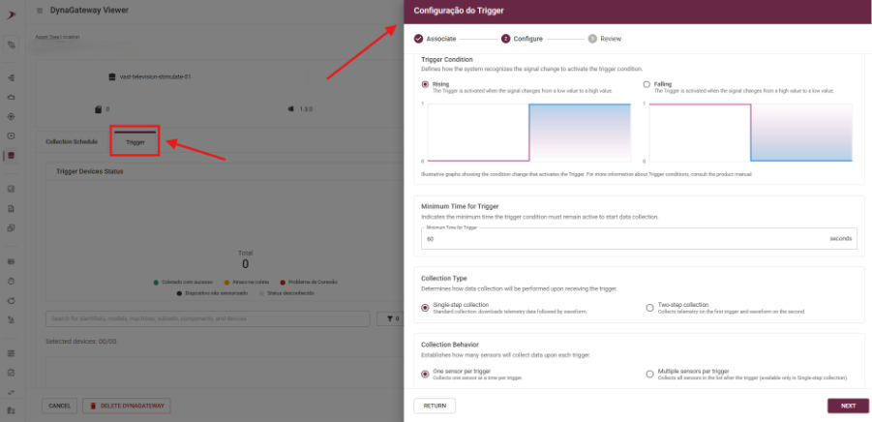Select Multiple sensors per trigger

click(x=649, y=374)
